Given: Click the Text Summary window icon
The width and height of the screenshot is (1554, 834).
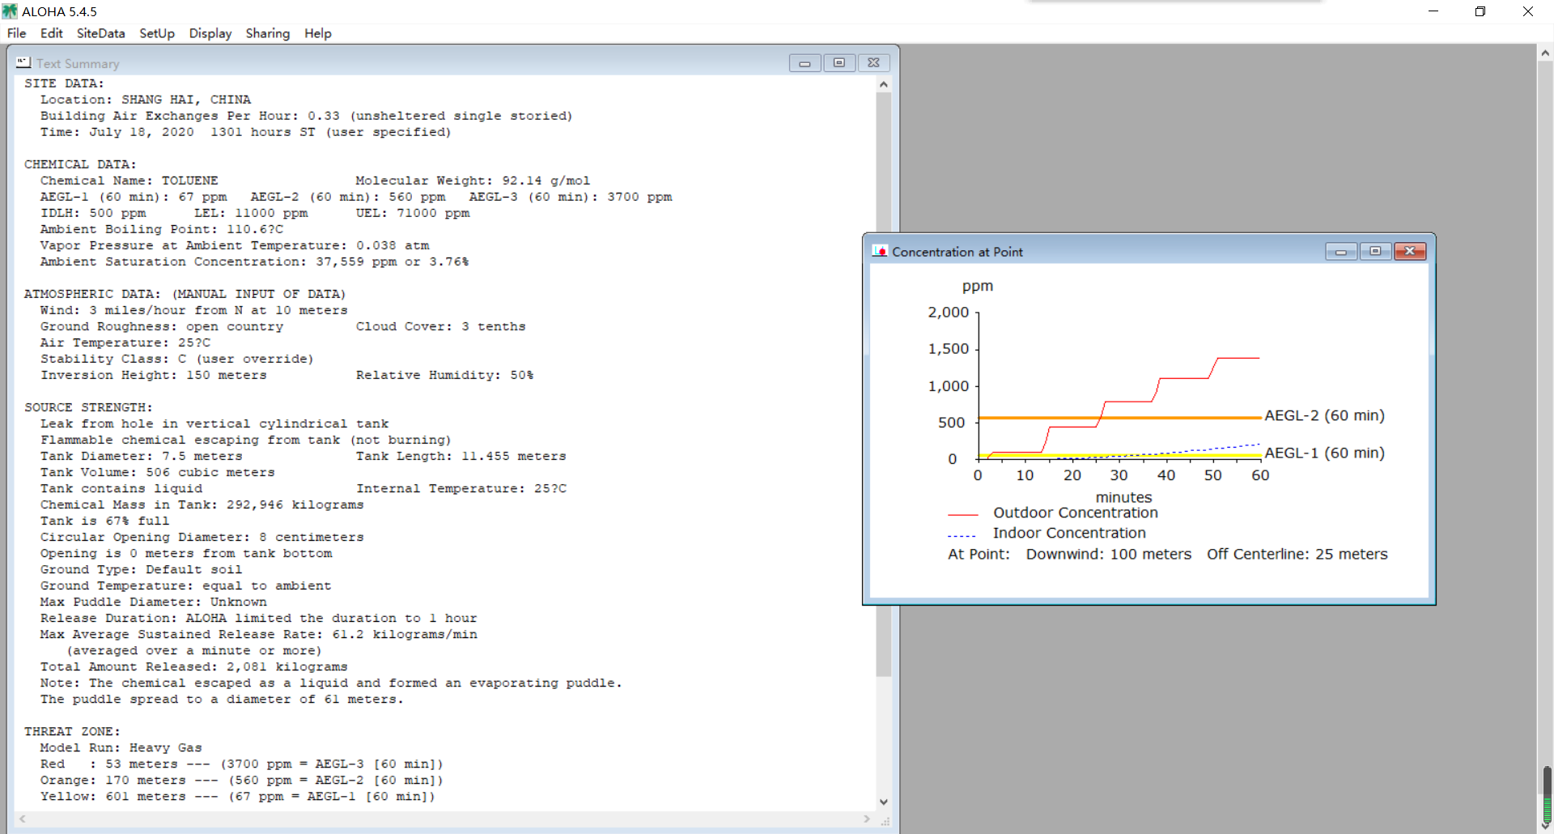Looking at the screenshot, I should coord(23,62).
